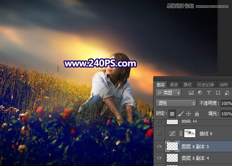Viewport: 232px width, 166px height.
Task: Click the shape layer filter icon
Action: pos(217,93)
